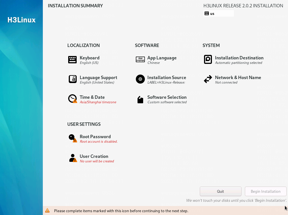Select the Software Selection label
The height and width of the screenshot is (215, 288).
pyautogui.click(x=167, y=97)
